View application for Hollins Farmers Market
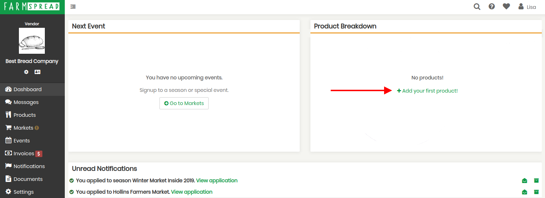Screen dimensions: 545x198 tap(192, 192)
